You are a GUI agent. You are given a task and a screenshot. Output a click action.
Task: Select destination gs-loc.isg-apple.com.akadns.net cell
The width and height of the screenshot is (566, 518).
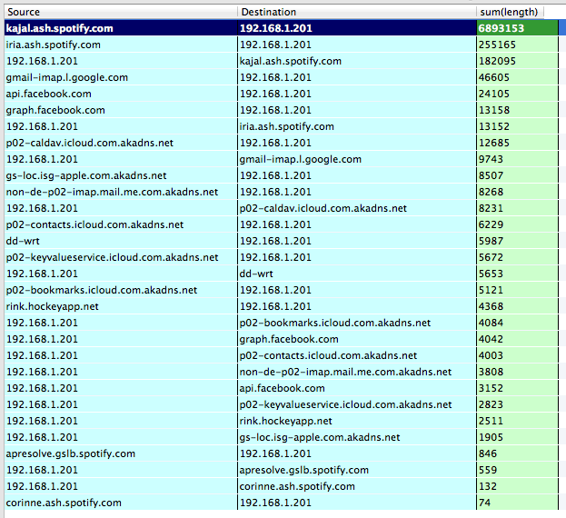pos(357,437)
